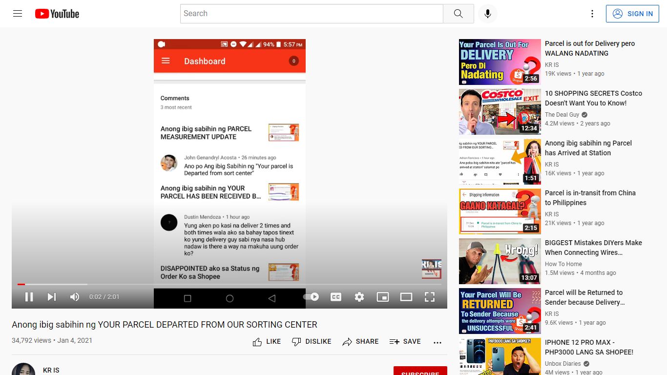Toggle closed captions (CC)
Viewport: 667px width, 375px height.
(335, 296)
